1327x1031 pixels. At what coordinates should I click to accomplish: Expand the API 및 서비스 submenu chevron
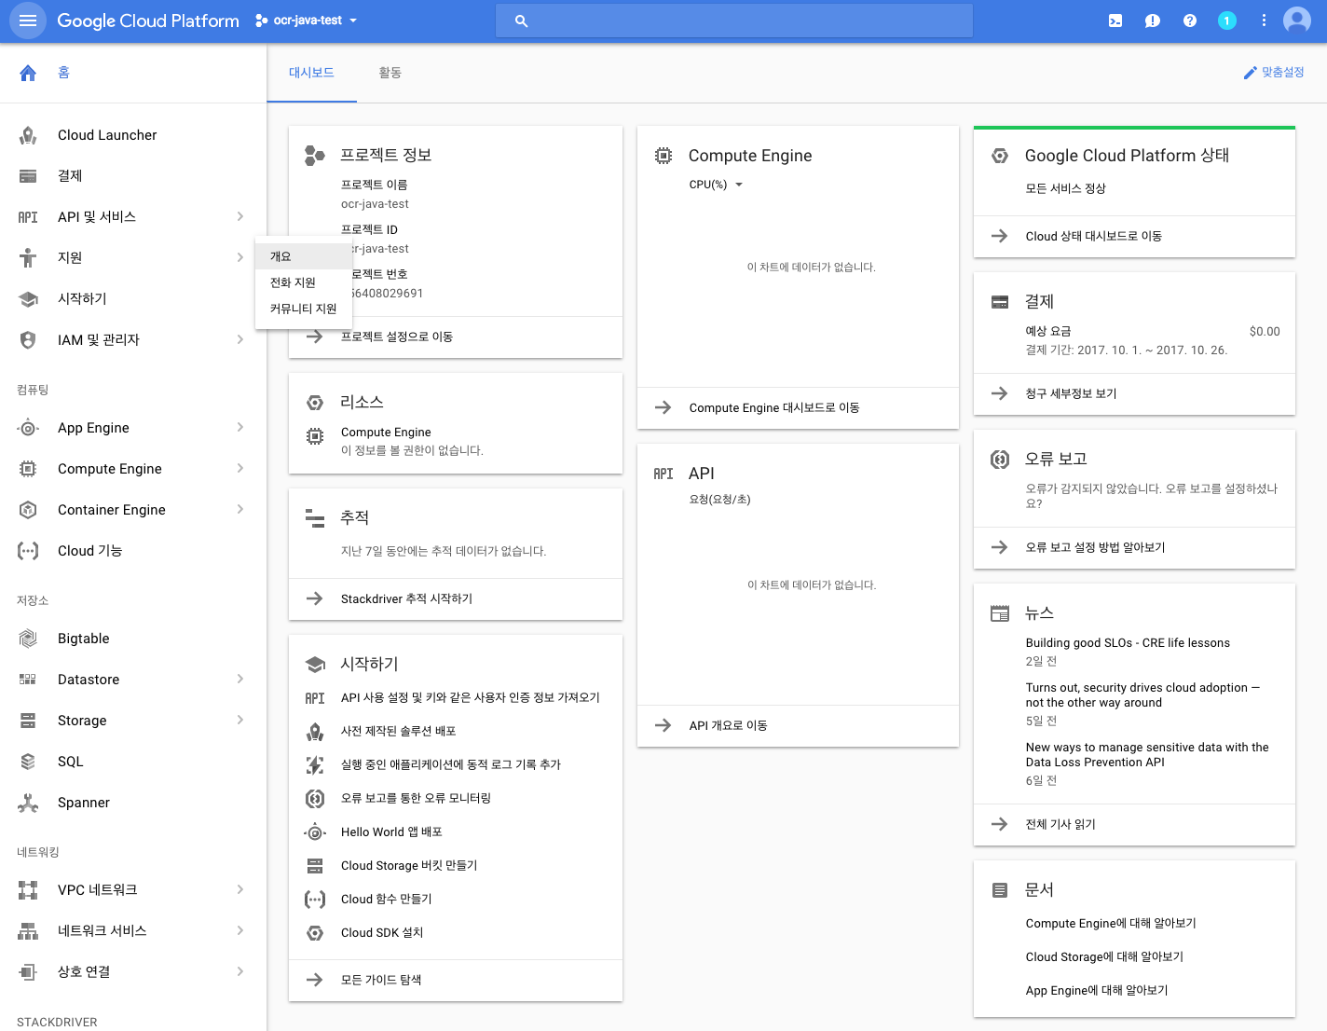[240, 216]
